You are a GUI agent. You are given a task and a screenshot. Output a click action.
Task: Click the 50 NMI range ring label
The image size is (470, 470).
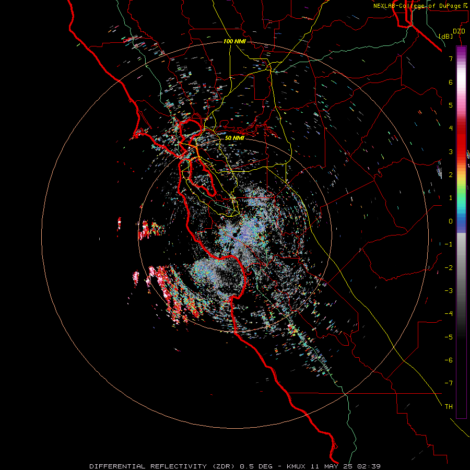click(234, 138)
